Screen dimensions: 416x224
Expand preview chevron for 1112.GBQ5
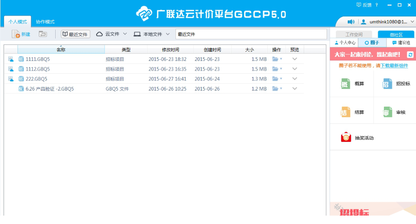(295, 69)
